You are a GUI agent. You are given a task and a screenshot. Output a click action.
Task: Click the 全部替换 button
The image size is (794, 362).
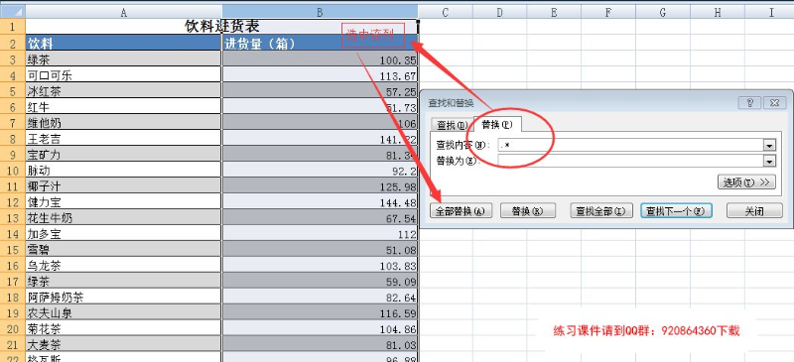461,210
